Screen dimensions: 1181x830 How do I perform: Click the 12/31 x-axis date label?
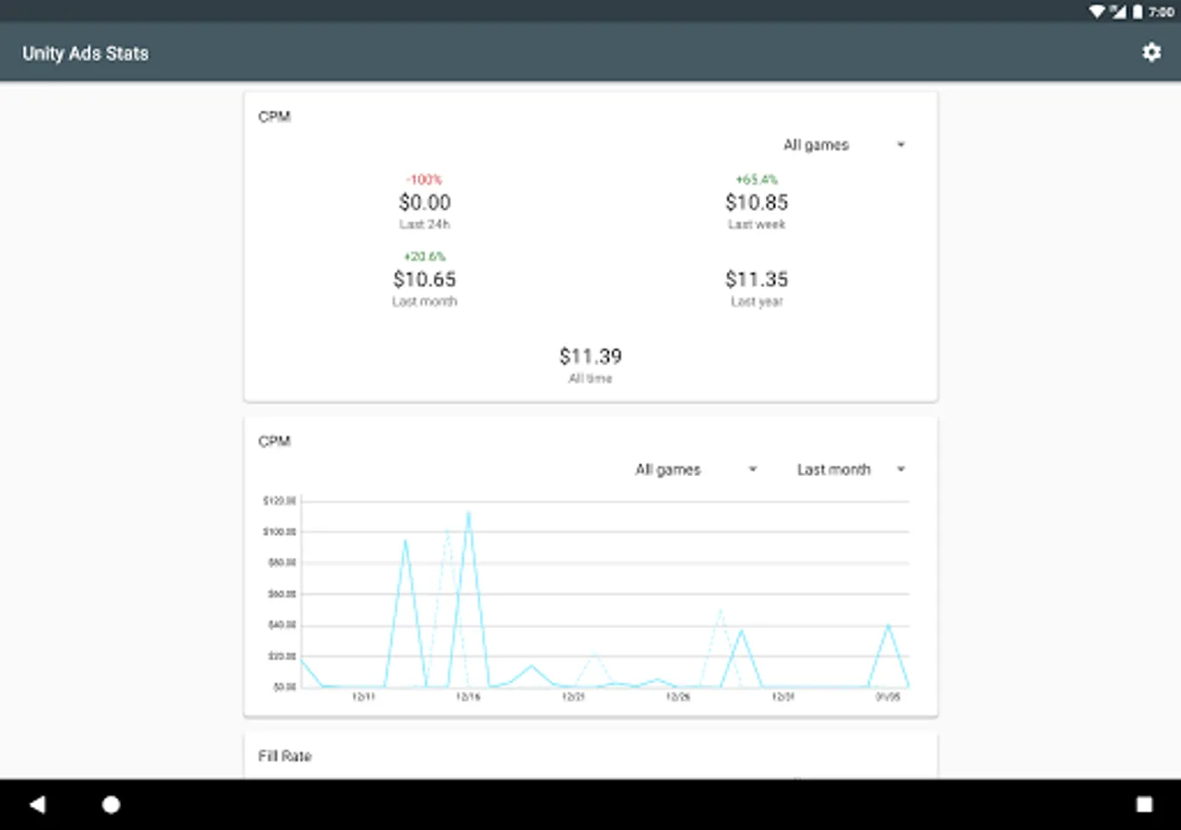tap(782, 697)
